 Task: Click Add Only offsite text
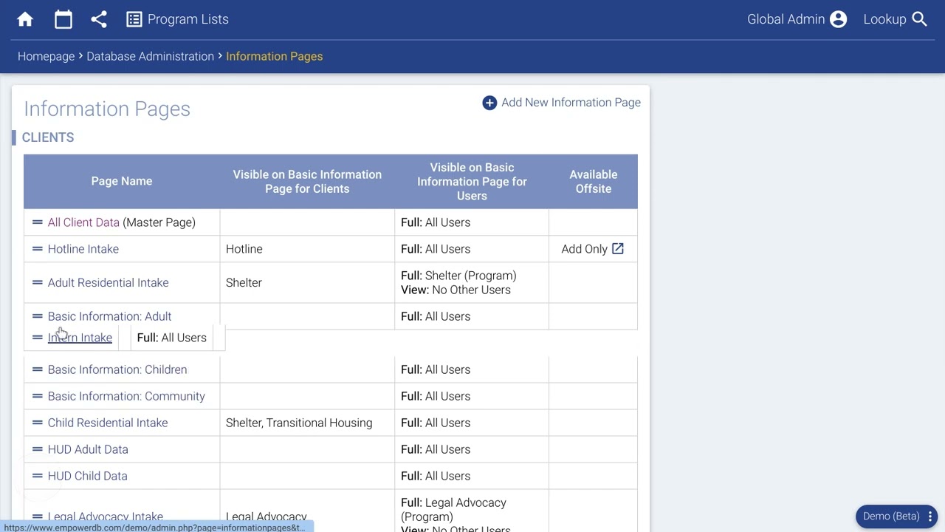(x=584, y=249)
